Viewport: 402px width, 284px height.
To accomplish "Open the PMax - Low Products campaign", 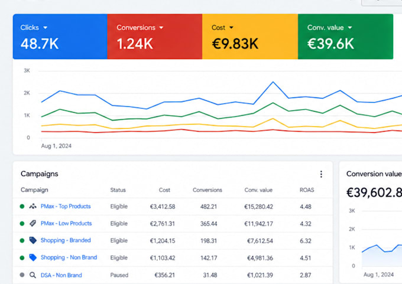I will [x=66, y=223].
